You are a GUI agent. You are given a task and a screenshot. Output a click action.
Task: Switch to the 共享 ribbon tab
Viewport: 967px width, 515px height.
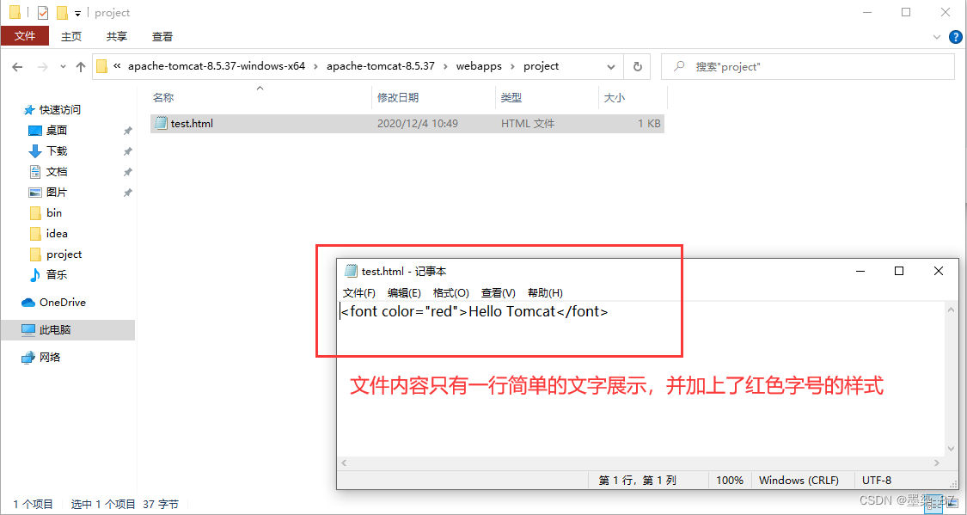tap(117, 36)
